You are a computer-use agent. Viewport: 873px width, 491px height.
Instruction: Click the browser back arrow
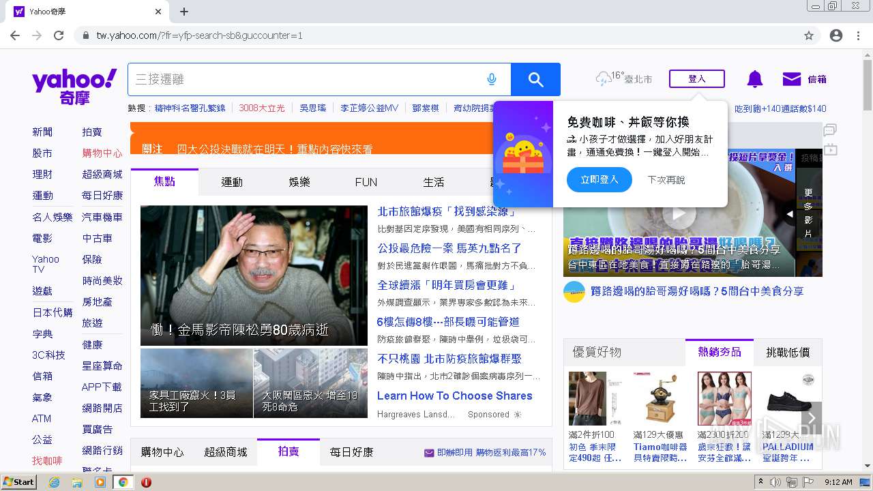click(15, 35)
